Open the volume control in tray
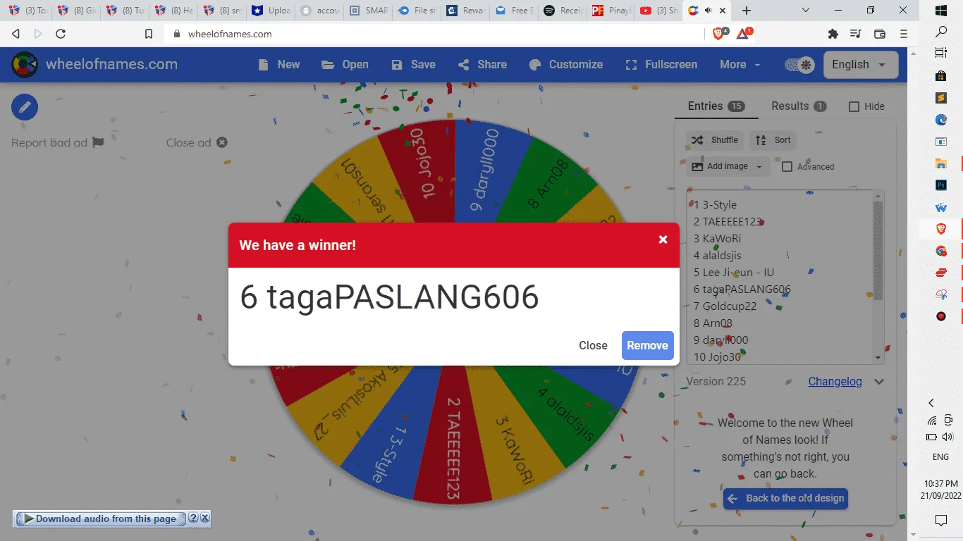The height and width of the screenshot is (541, 963). click(x=947, y=437)
